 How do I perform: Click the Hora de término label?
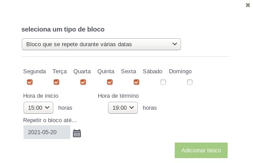point(118,96)
